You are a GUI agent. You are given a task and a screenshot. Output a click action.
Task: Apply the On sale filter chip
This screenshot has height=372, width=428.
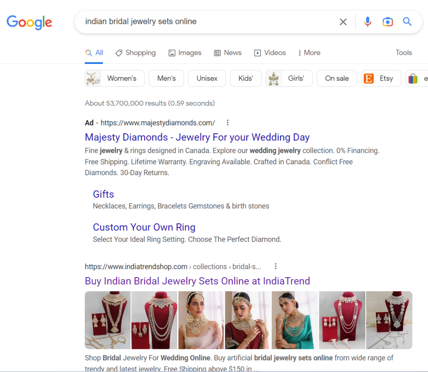pyautogui.click(x=336, y=78)
